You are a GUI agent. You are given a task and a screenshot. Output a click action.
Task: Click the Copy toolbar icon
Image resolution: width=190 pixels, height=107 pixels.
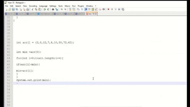tap(36, 9)
